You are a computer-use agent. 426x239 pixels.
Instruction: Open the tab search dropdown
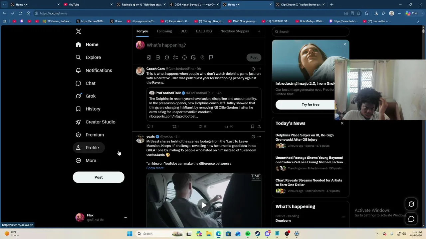pyautogui.click(x=4, y=5)
